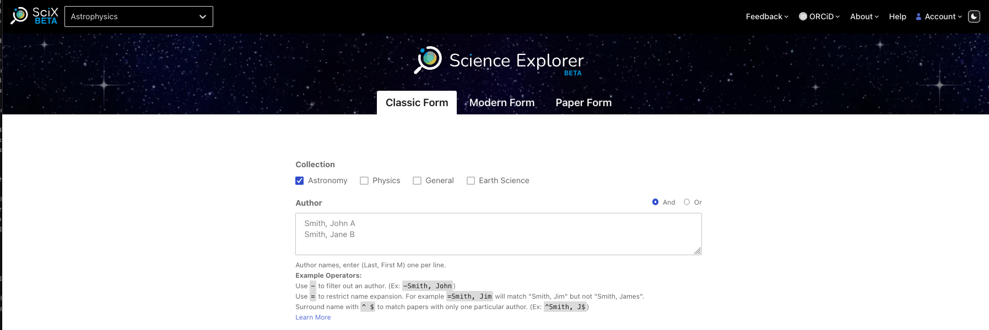This screenshot has height=330, width=989.
Task: Tick the General collection checkbox
Action: [417, 180]
